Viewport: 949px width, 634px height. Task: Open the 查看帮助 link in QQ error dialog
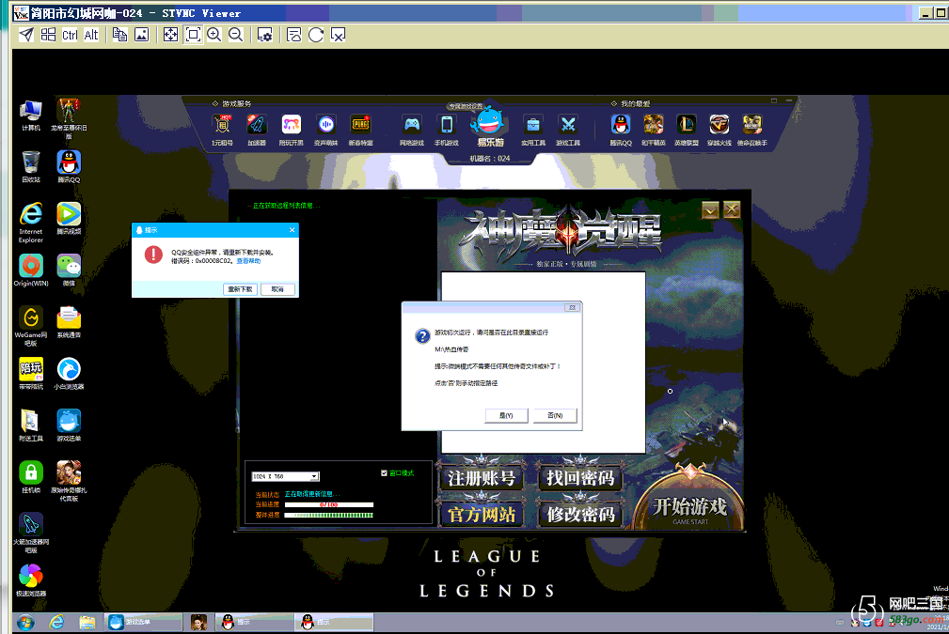tap(248, 261)
